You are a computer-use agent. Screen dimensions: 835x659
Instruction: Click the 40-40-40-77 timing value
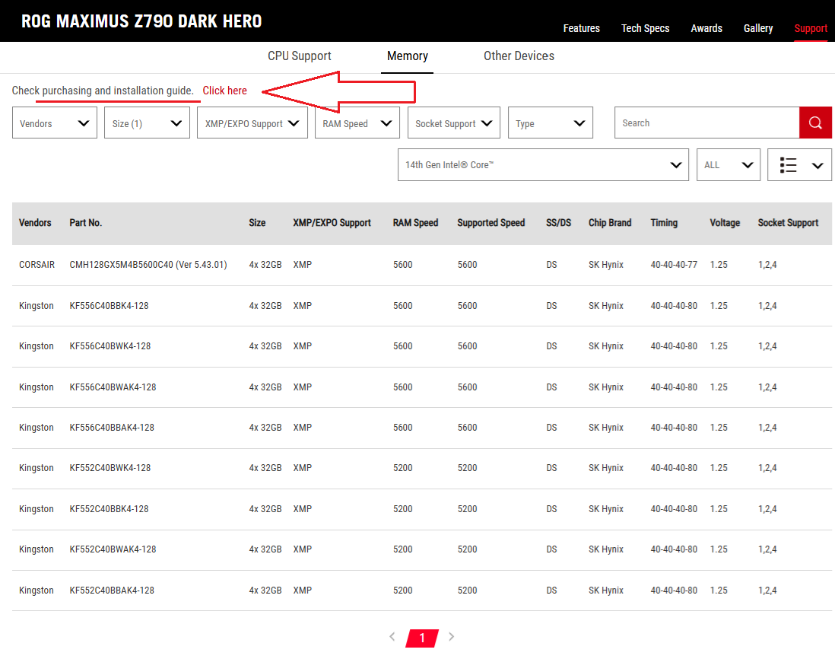674,265
